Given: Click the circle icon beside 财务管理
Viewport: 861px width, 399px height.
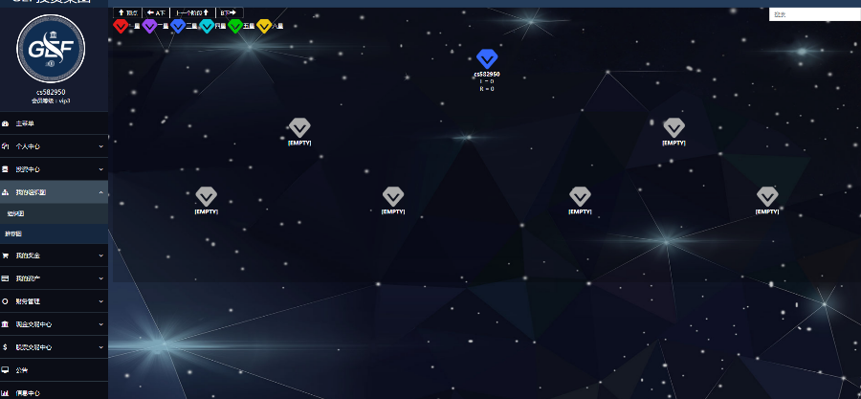Looking at the screenshot, I should point(5,301).
